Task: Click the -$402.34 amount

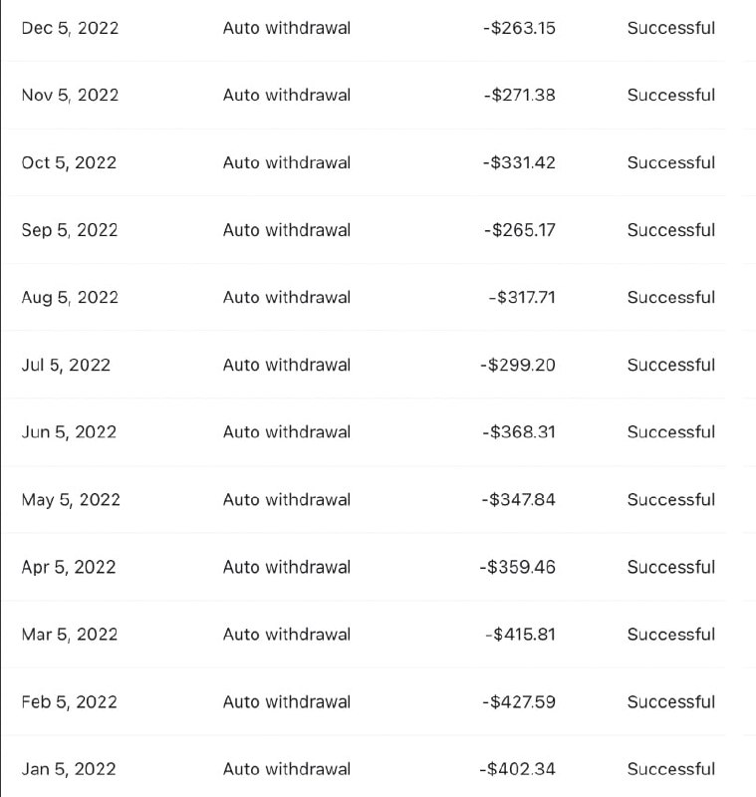Action: (518, 769)
